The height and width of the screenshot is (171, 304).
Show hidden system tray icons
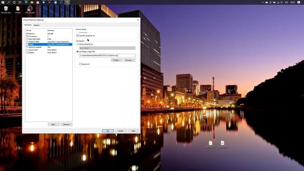pos(263,2)
